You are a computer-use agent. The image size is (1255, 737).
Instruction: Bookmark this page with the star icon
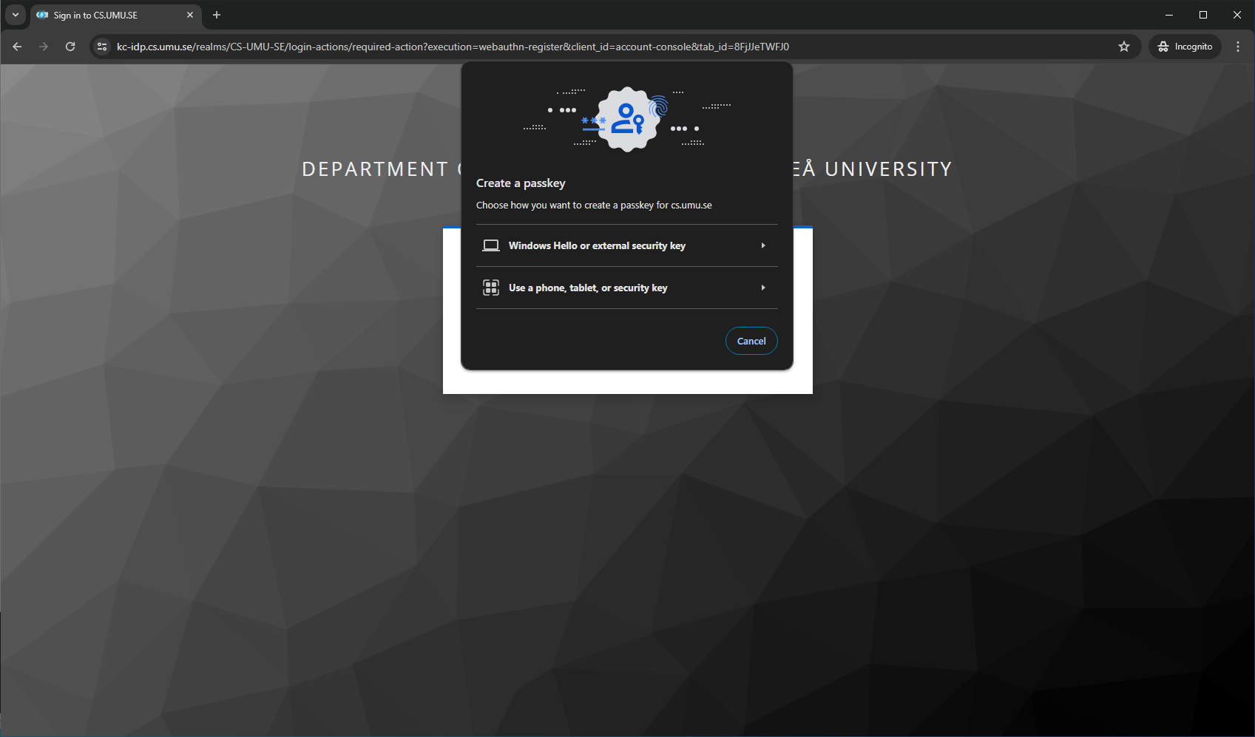pos(1124,47)
